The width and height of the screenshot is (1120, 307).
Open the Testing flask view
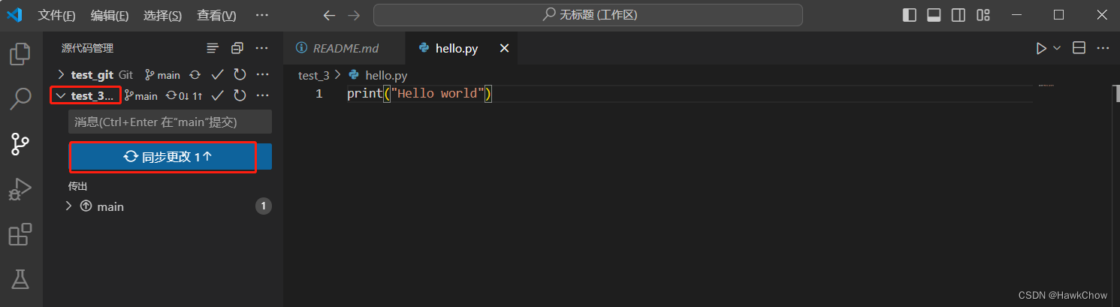(20, 279)
